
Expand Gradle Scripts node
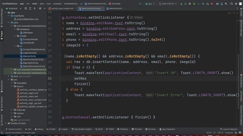pyautogui.click(x=6, y=124)
